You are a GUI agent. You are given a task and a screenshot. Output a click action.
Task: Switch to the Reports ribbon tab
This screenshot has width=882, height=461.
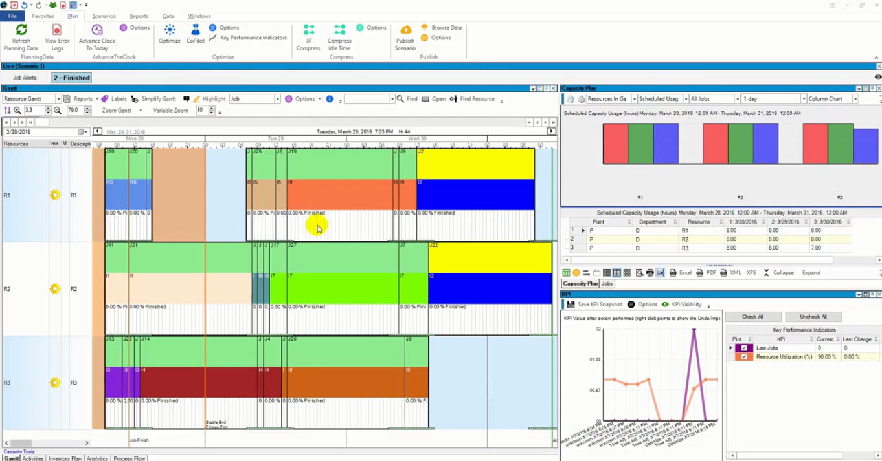[139, 16]
